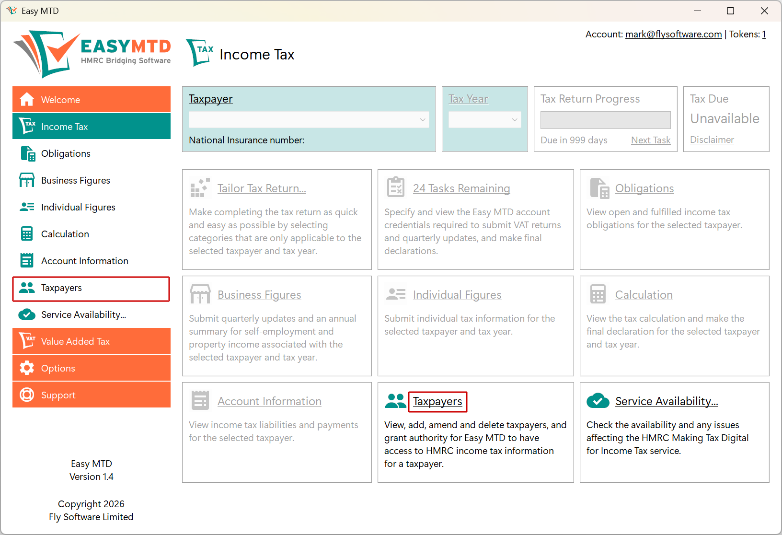Click the 'Due in 999 days' text
Viewport: 782px width, 535px height.
point(574,140)
